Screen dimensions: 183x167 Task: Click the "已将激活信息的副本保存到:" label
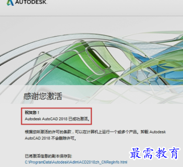pos(48,156)
